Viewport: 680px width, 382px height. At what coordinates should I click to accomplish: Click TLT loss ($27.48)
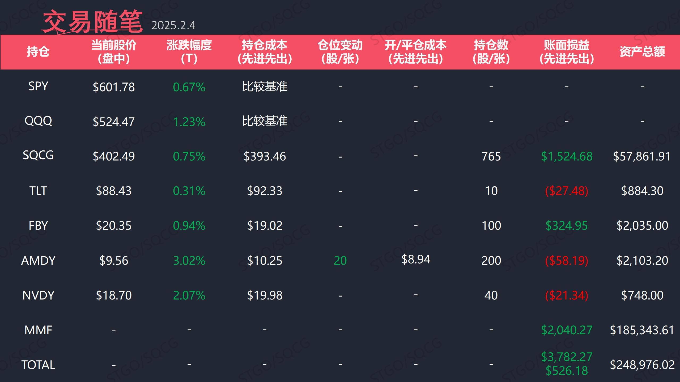(x=567, y=191)
